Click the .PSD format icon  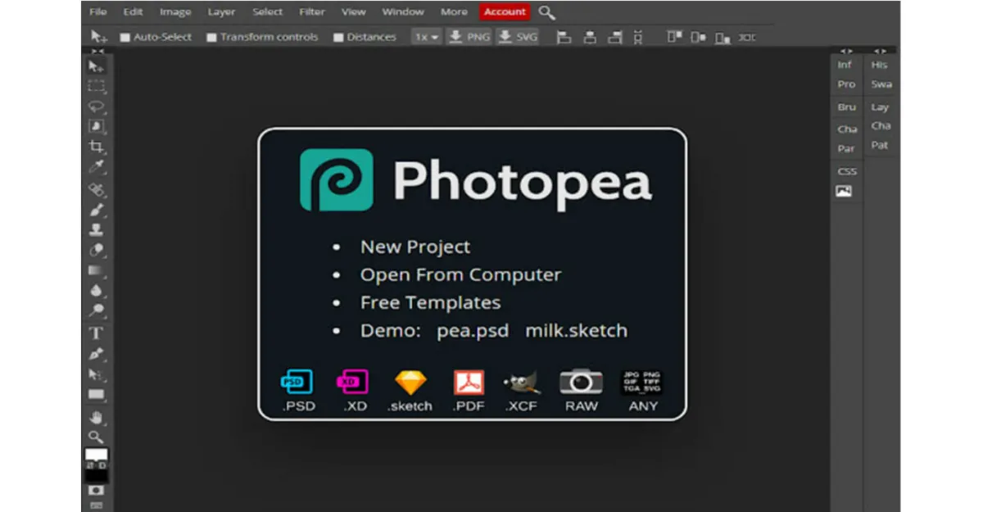click(297, 382)
